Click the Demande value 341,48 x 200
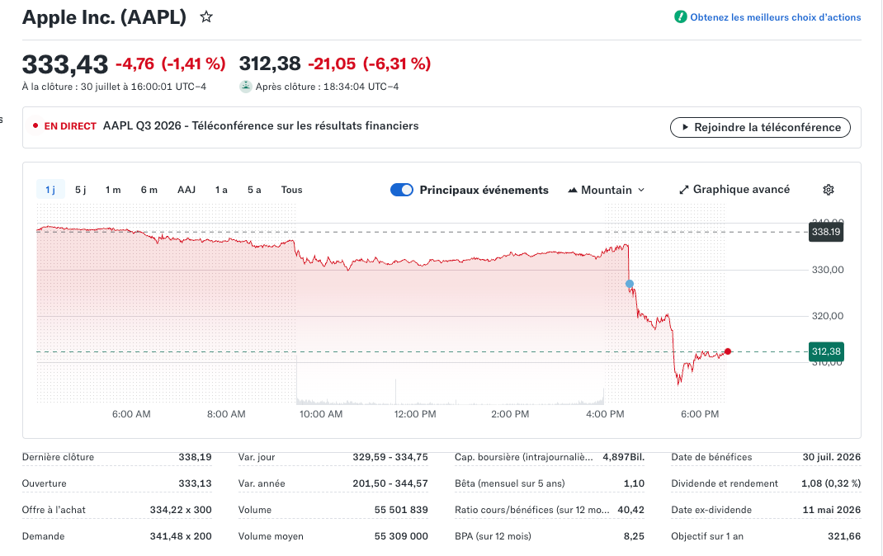Viewport: 883px width, 556px height. (181, 536)
